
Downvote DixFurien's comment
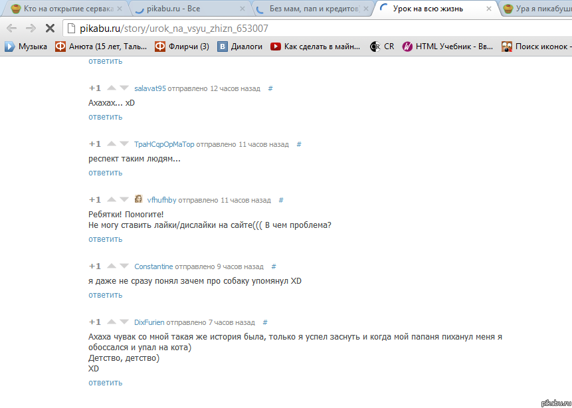tap(124, 322)
